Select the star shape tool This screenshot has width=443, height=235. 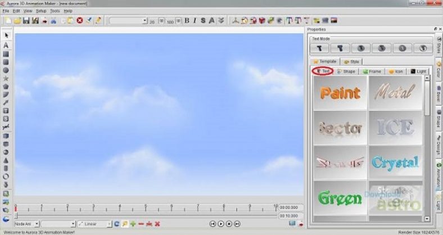pos(6,79)
